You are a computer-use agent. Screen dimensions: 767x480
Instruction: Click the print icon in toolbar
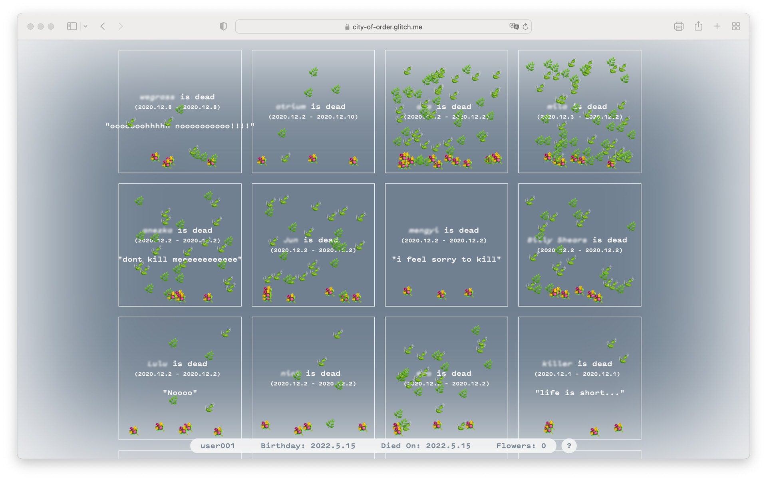pos(678,26)
